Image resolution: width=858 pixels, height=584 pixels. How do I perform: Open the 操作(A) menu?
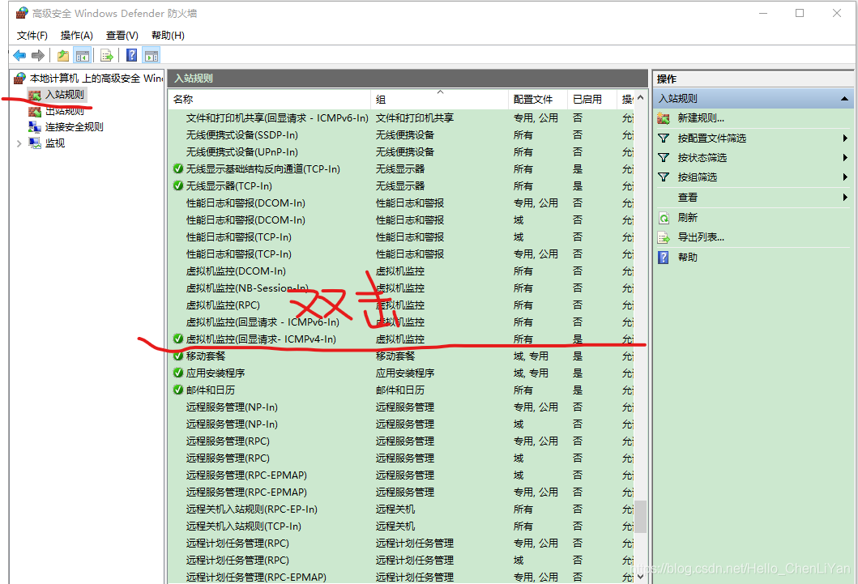pyautogui.click(x=77, y=36)
